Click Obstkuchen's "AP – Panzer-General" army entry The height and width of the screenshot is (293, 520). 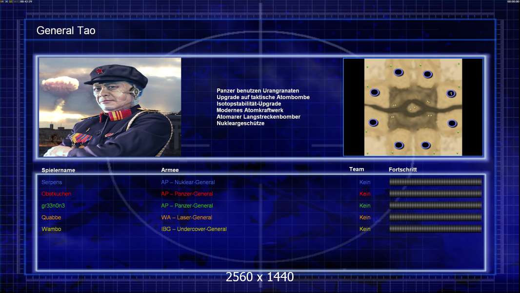click(x=187, y=194)
